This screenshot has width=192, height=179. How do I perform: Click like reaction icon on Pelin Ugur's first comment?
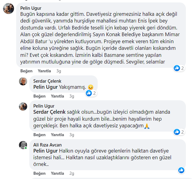177,68
